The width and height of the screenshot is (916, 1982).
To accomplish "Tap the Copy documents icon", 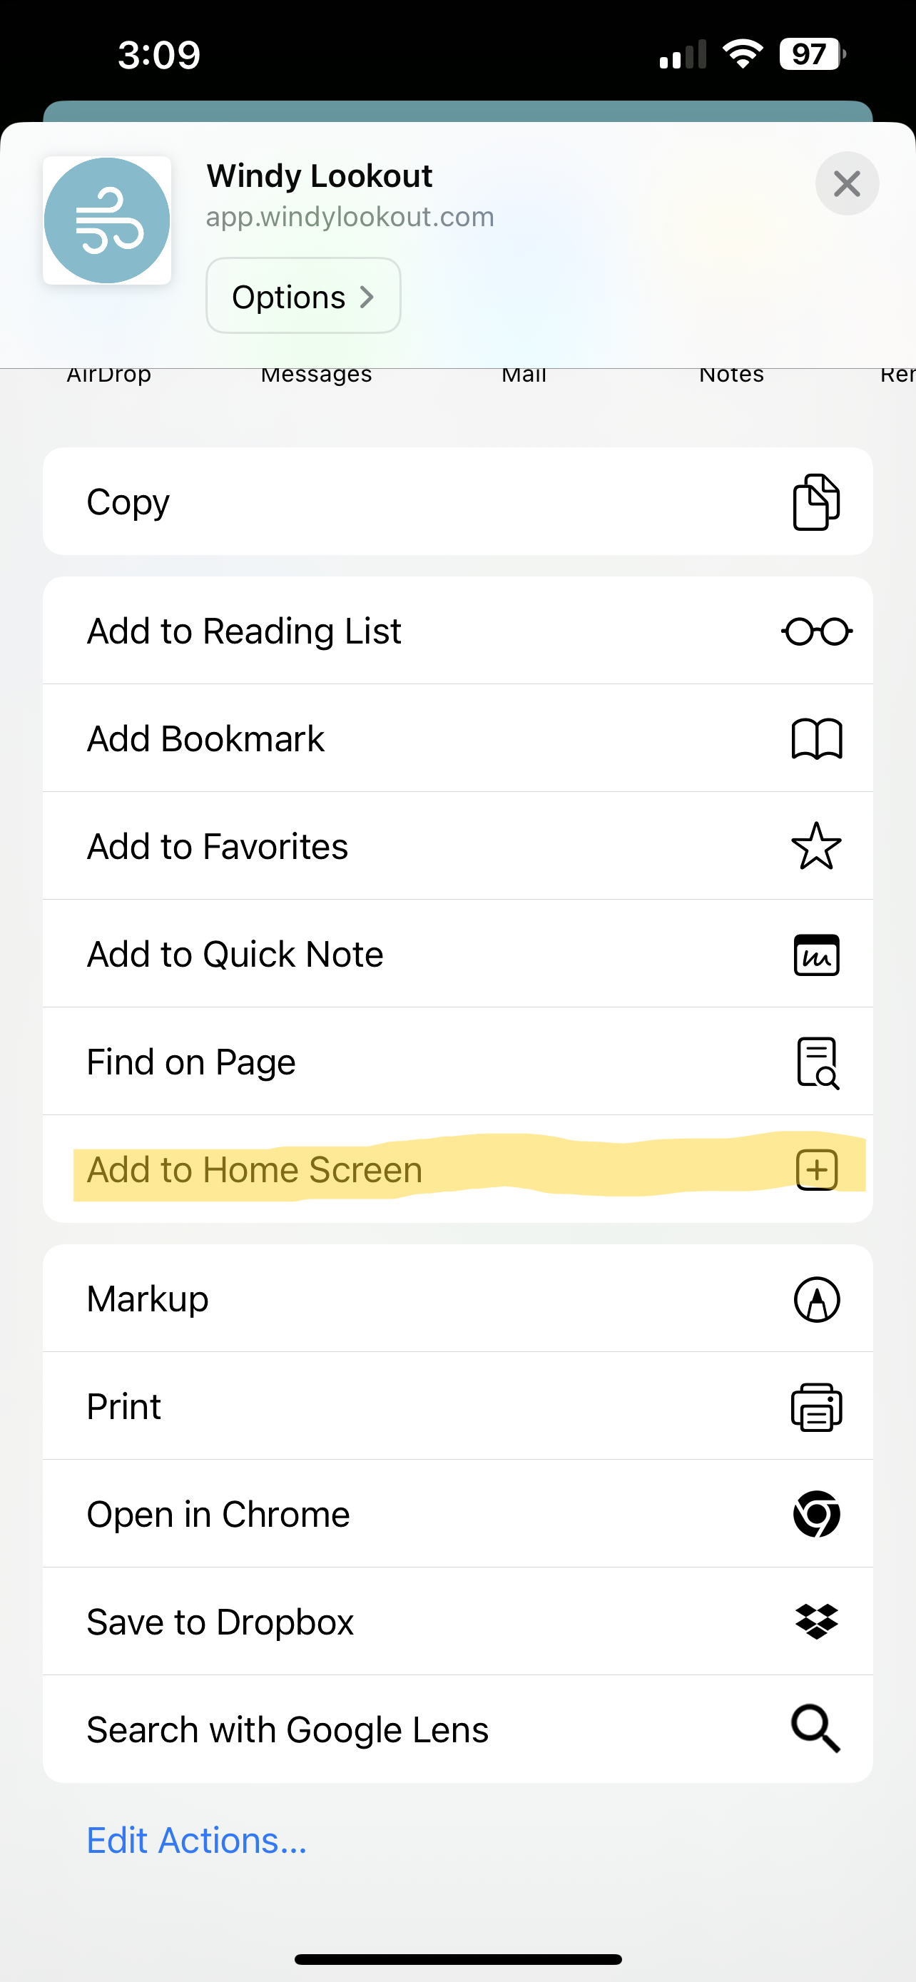I will [816, 502].
